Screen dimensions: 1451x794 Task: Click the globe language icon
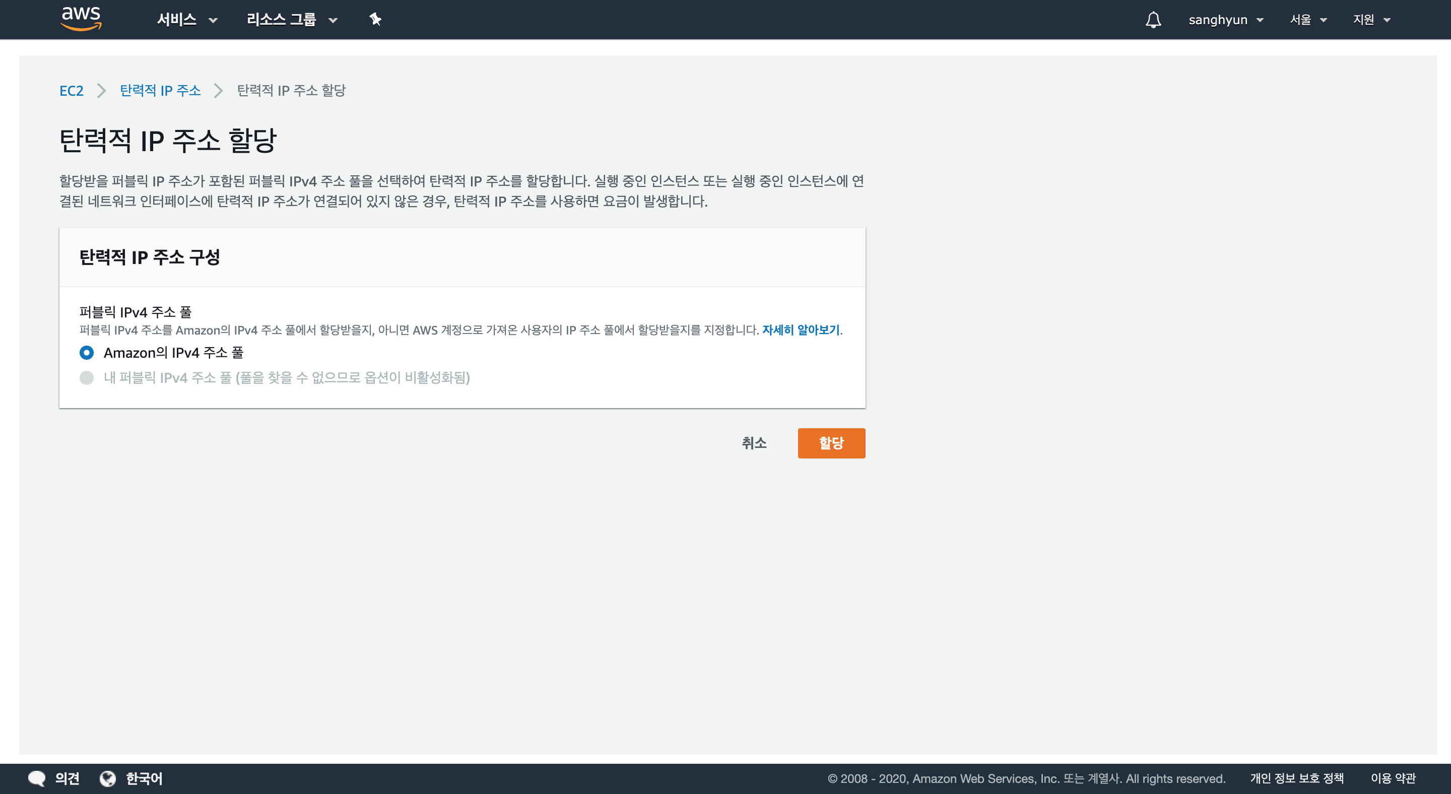tap(108, 778)
